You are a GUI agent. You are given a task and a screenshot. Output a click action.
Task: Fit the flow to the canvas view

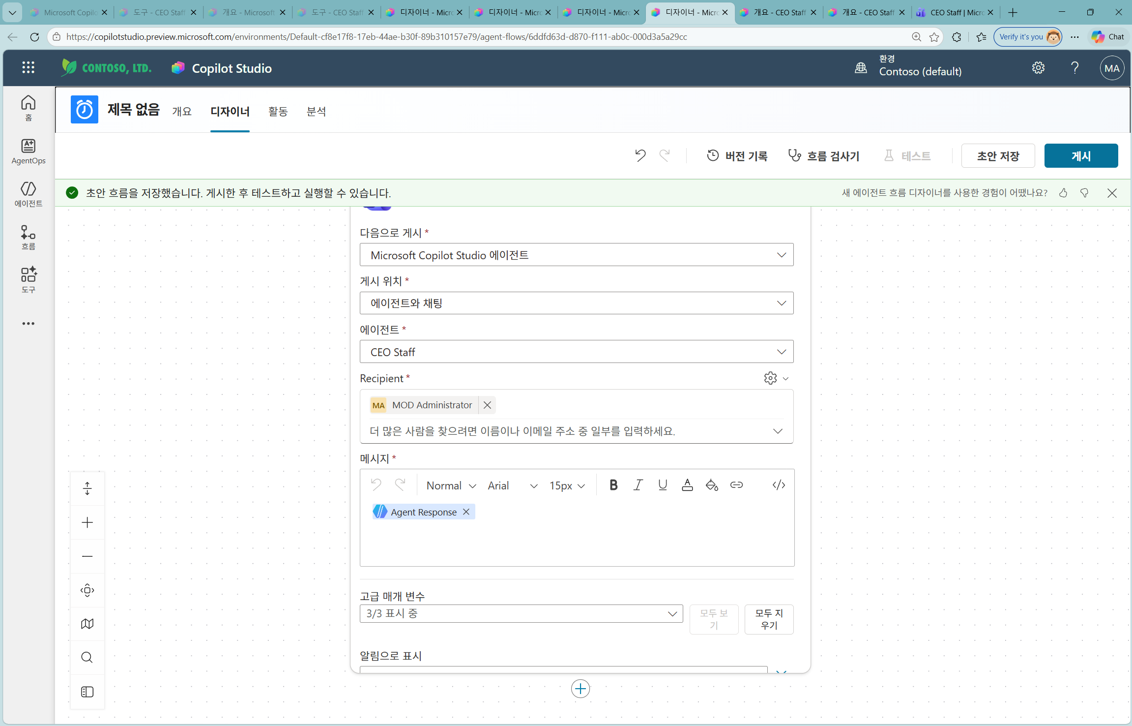click(x=87, y=590)
